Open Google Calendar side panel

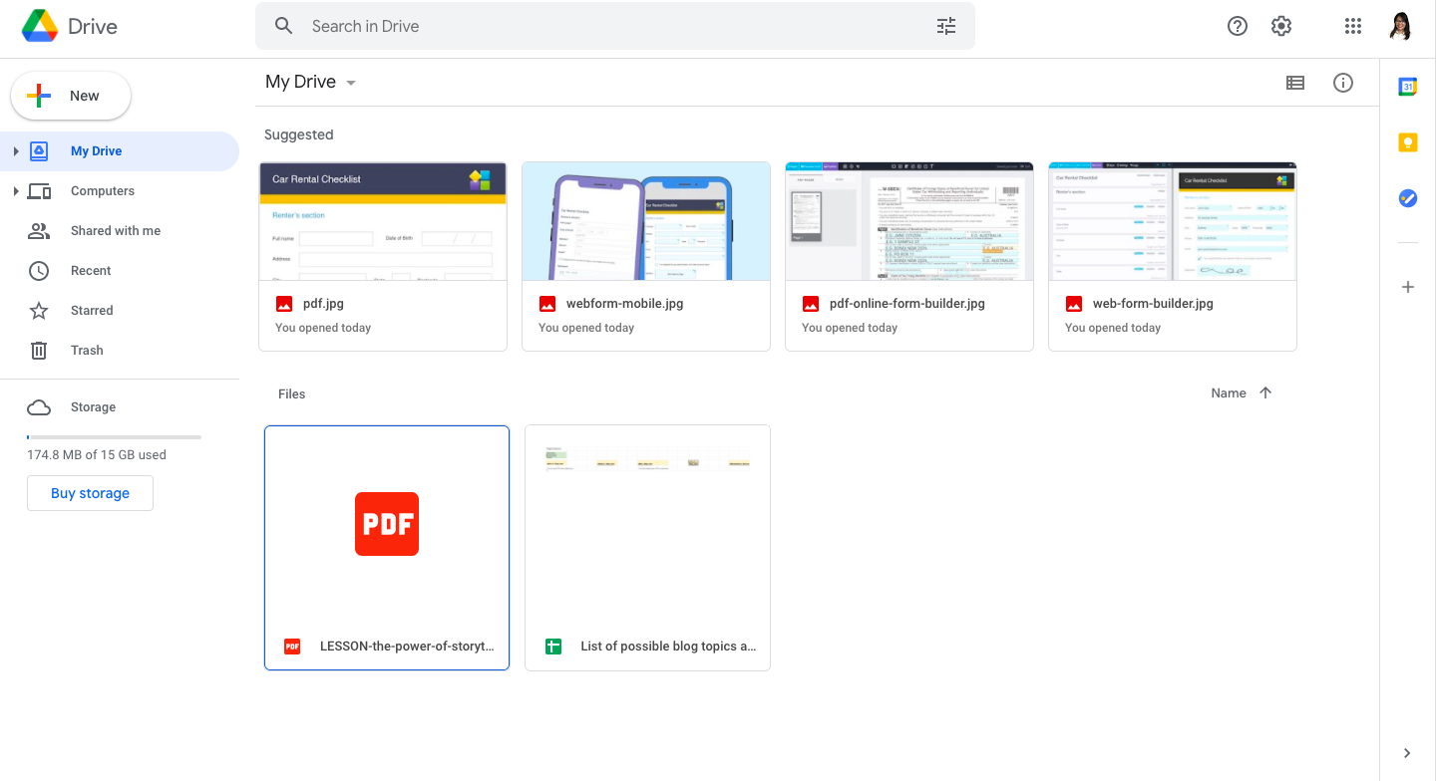(x=1407, y=87)
